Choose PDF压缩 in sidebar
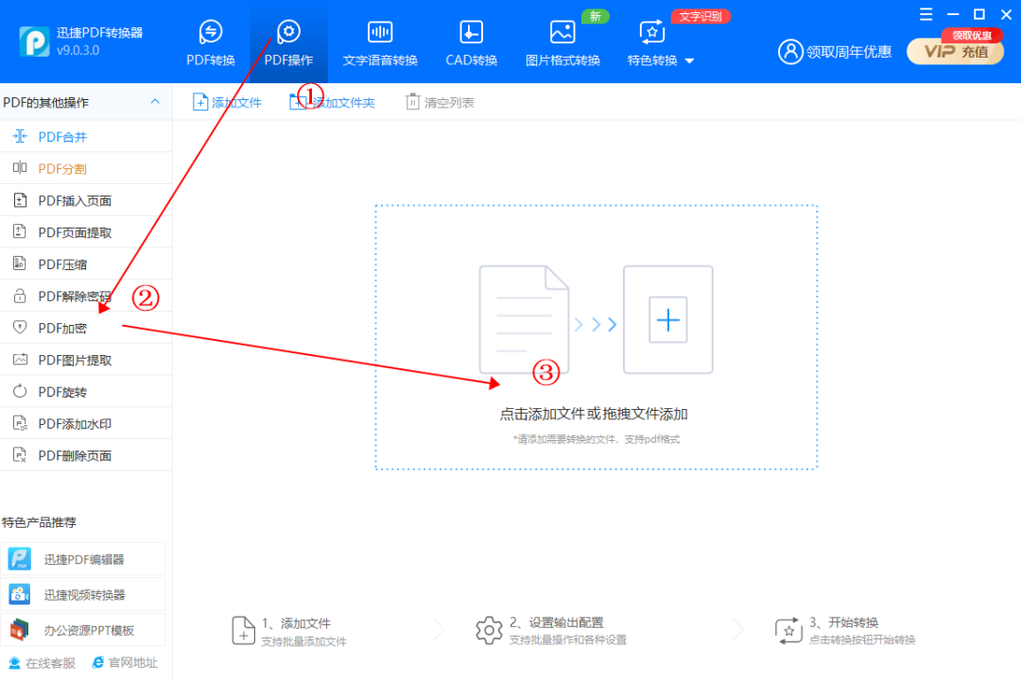The height and width of the screenshot is (680, 1021). [x=86, y=264]
